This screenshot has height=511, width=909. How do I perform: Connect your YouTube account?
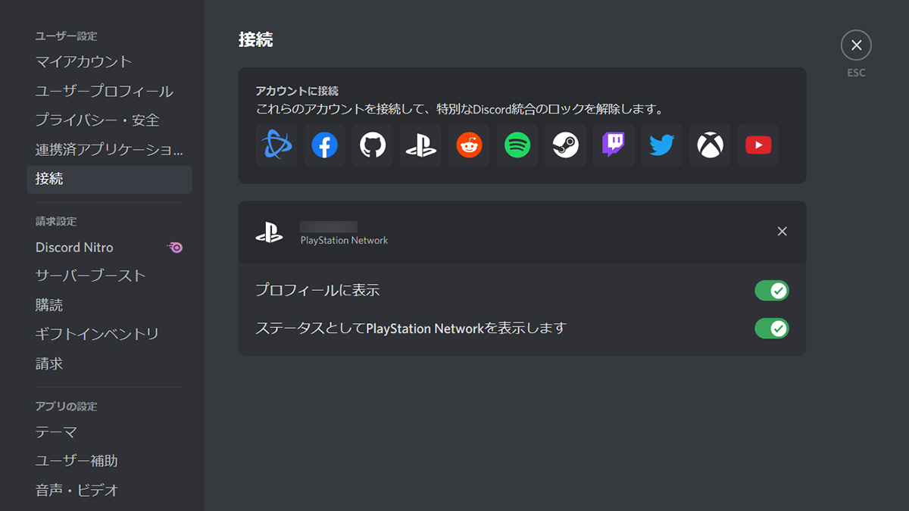[x=758, y=145]
